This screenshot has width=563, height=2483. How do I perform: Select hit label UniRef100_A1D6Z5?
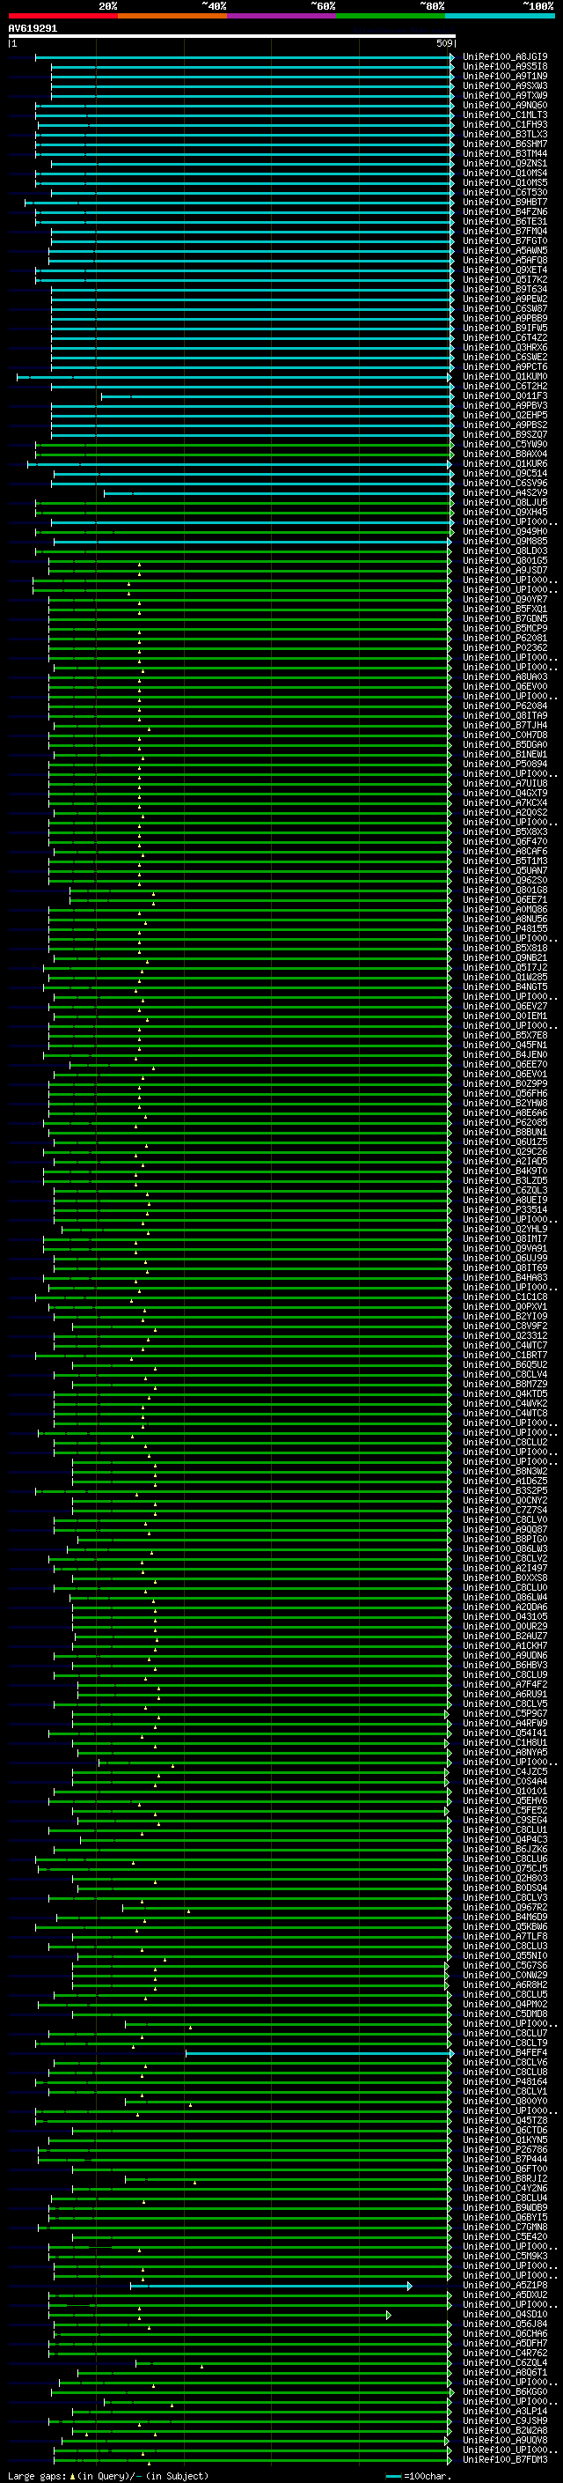(x=505, y=1481)
